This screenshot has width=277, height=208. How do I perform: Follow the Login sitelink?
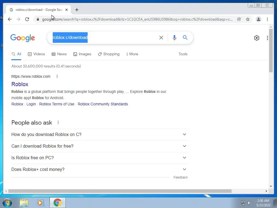pos(31,104)
